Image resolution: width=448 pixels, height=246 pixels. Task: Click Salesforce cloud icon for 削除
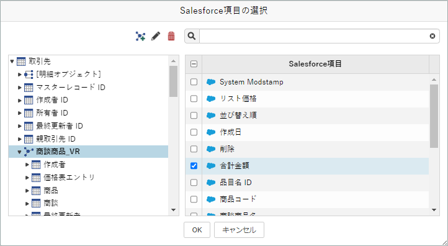click(211, 149)
